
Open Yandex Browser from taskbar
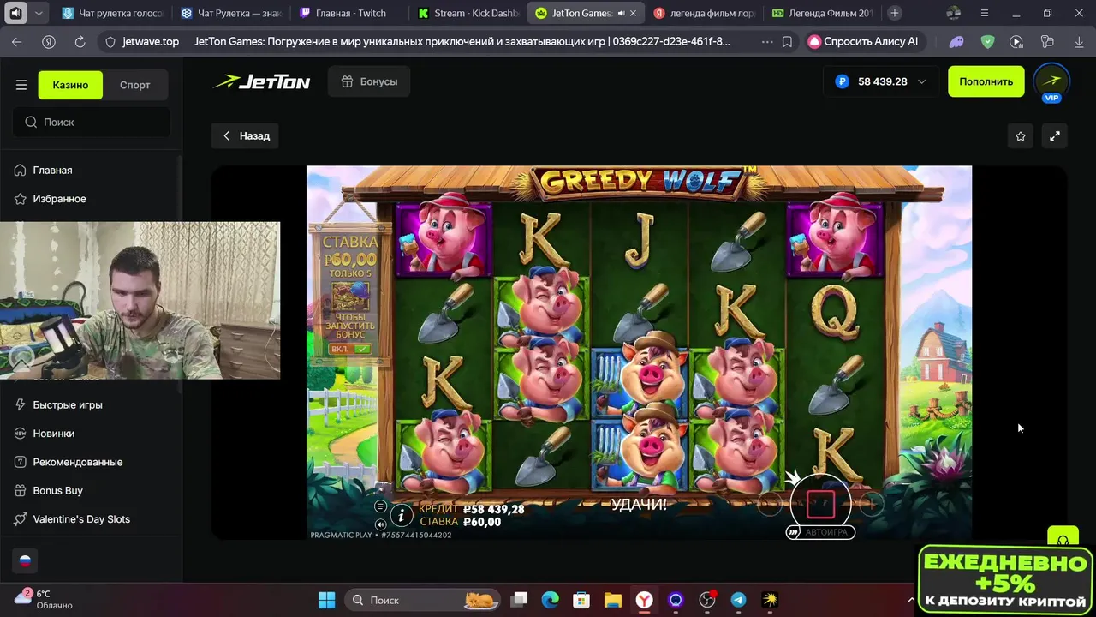pyautogui.click(x=644, y=600)
